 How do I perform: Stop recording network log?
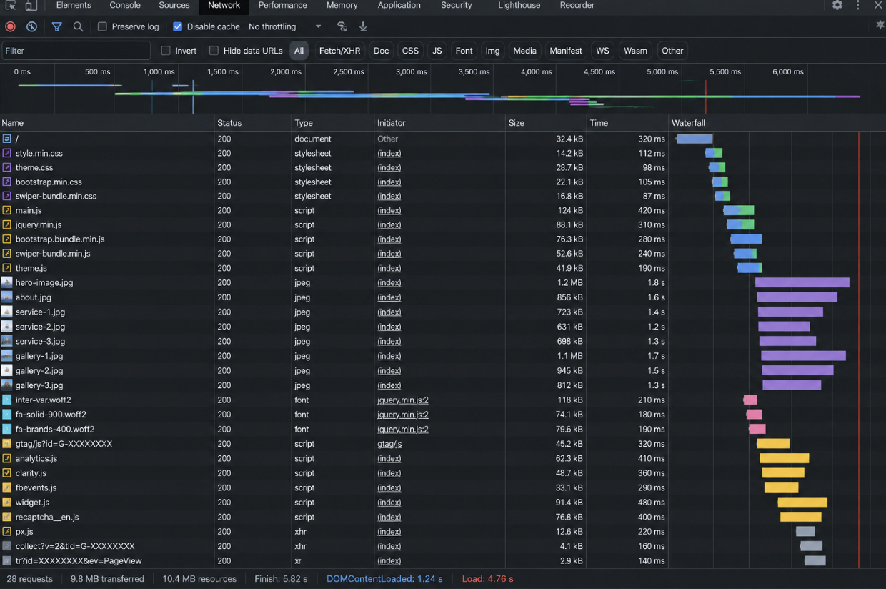[10, 26]
